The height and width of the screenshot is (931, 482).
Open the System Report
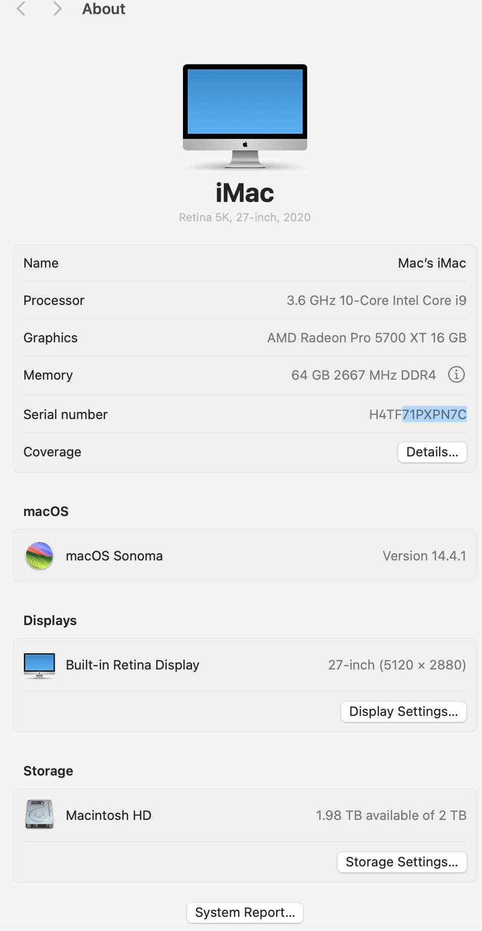[245, 912]
